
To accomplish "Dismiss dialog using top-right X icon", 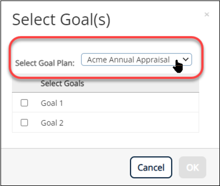I will (207, 15).
